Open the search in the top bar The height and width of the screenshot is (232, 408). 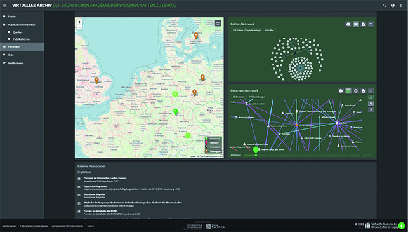(384, 6)
